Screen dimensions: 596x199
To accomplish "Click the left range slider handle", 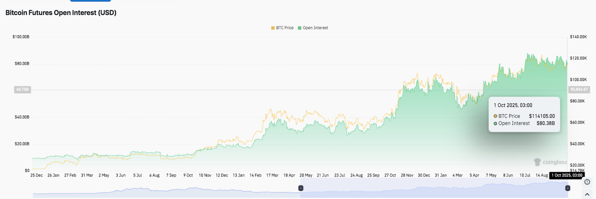I will click(x=301, y=188).
